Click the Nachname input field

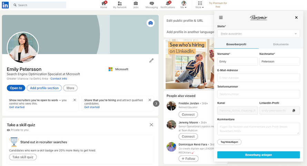280,62
